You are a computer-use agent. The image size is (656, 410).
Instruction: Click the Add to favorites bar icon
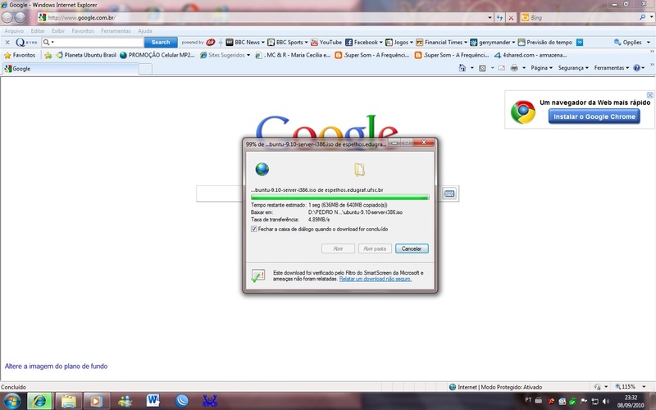[48, 55]
